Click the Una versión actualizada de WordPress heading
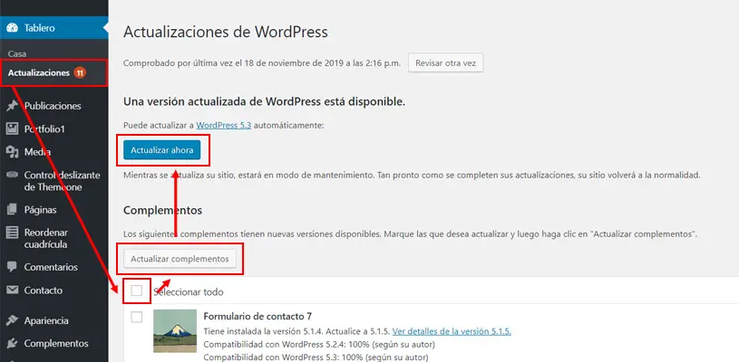 [265, 101]
